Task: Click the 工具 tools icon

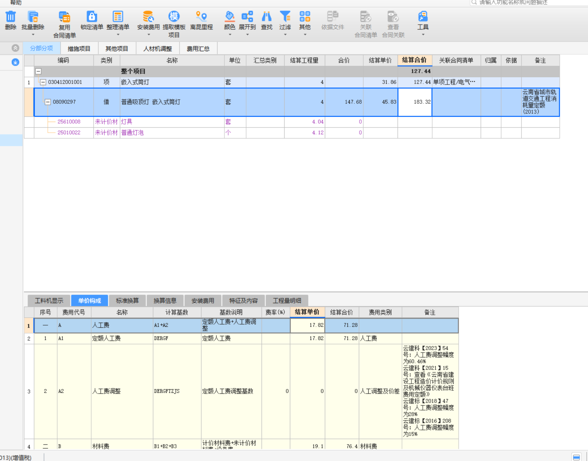Action: [423, 16]
